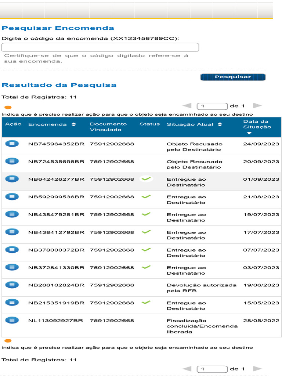
Task: Go to next page at top pager
Action: 257,106
